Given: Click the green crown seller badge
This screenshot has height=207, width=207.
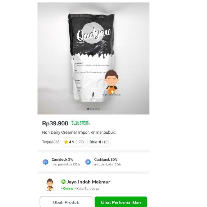Looking at the screenshot, I should [x=63, y=182].
